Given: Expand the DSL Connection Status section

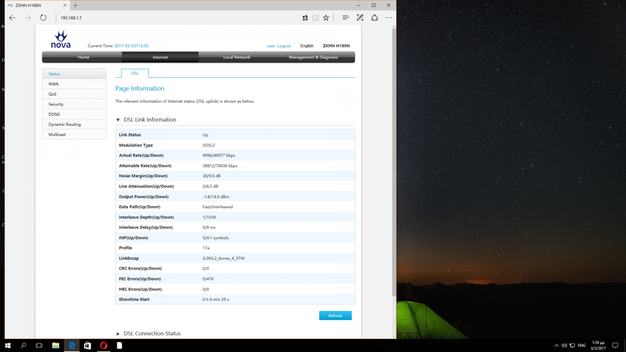Looking at the screenshot, I should (x=118, y=334).
